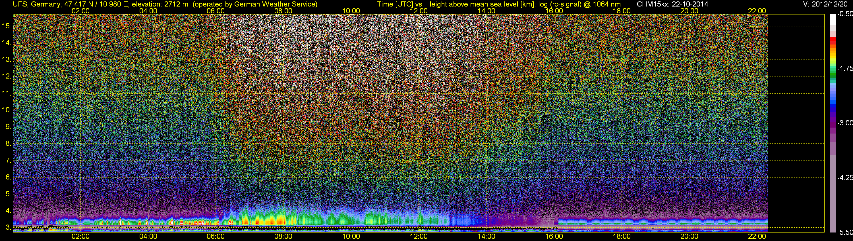Click the 18:00 label on the bottom time axis
This screenshot has width=853, height=241.
622,236
